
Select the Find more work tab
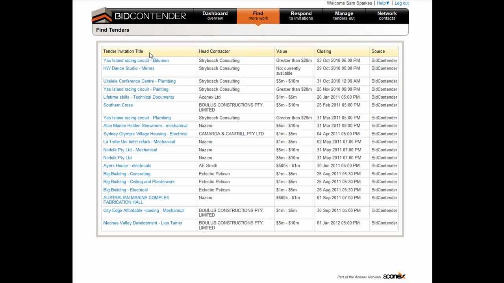[x=258, y=16]
